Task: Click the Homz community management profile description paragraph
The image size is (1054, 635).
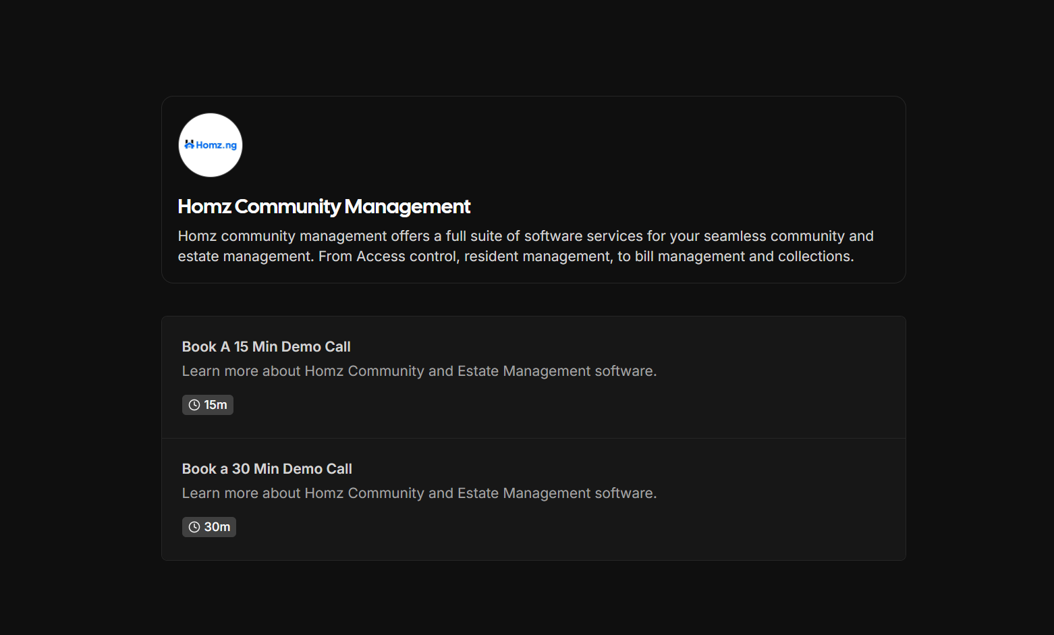Action: pyautogui.click(x=525, y=246)
